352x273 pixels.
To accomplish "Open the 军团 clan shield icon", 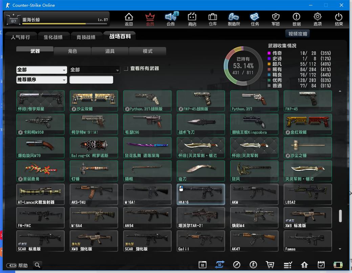I will coord(276,19).
